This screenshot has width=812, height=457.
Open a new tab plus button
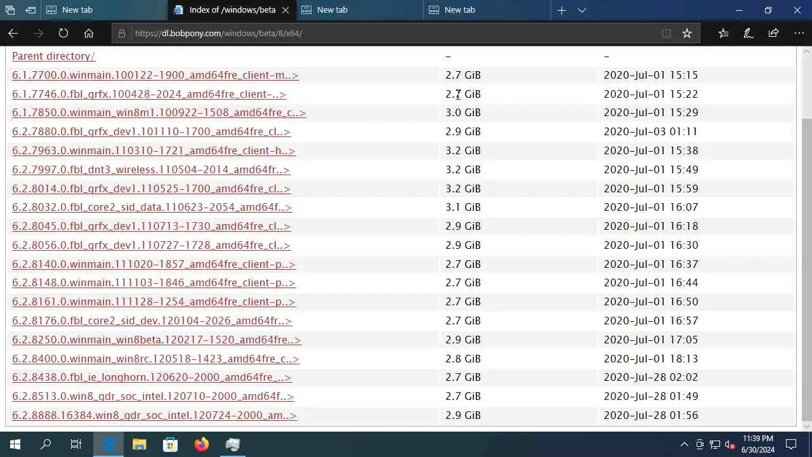[x=561, y=10]
